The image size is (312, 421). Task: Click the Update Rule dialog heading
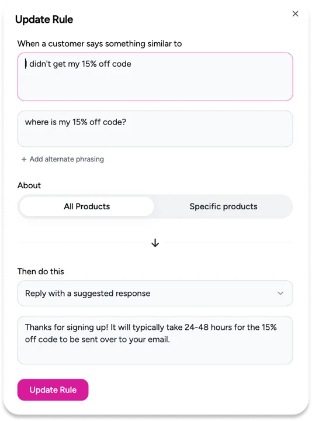44,20
